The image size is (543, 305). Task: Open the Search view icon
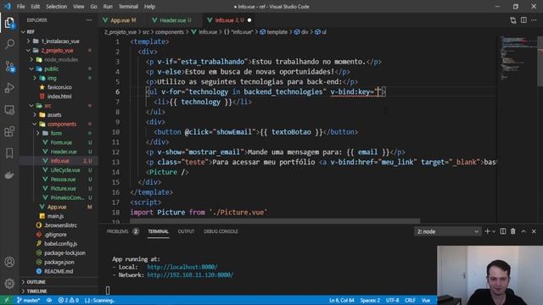pyautogui.click(x=9, y=44)
